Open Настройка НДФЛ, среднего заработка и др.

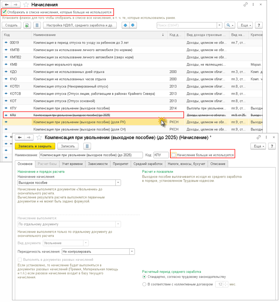click(x=80, y=25)
